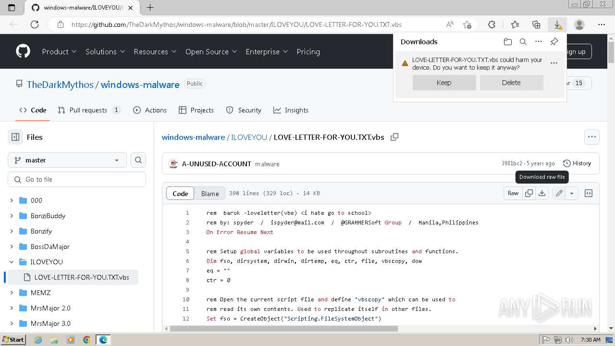Open new browser tab

[150, 8]
